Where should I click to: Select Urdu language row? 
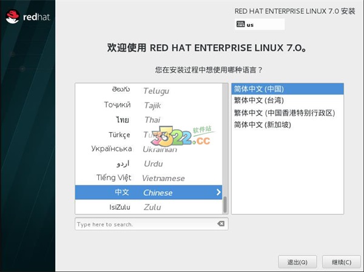click(x=149, y=164)
